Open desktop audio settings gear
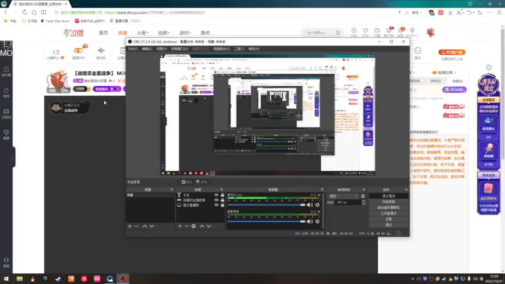Image resolution: width=505 pixels, height=284 pixels. point(318,222)
